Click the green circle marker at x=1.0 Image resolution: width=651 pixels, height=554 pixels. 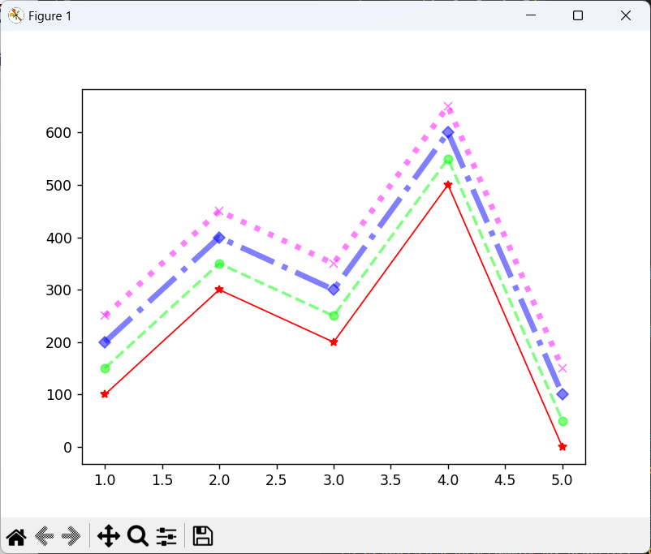(105, 368)
